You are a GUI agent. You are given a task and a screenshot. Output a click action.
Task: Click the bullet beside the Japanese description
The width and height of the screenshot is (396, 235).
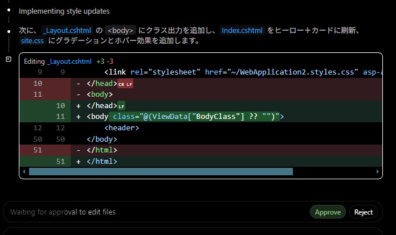point(9,31)
